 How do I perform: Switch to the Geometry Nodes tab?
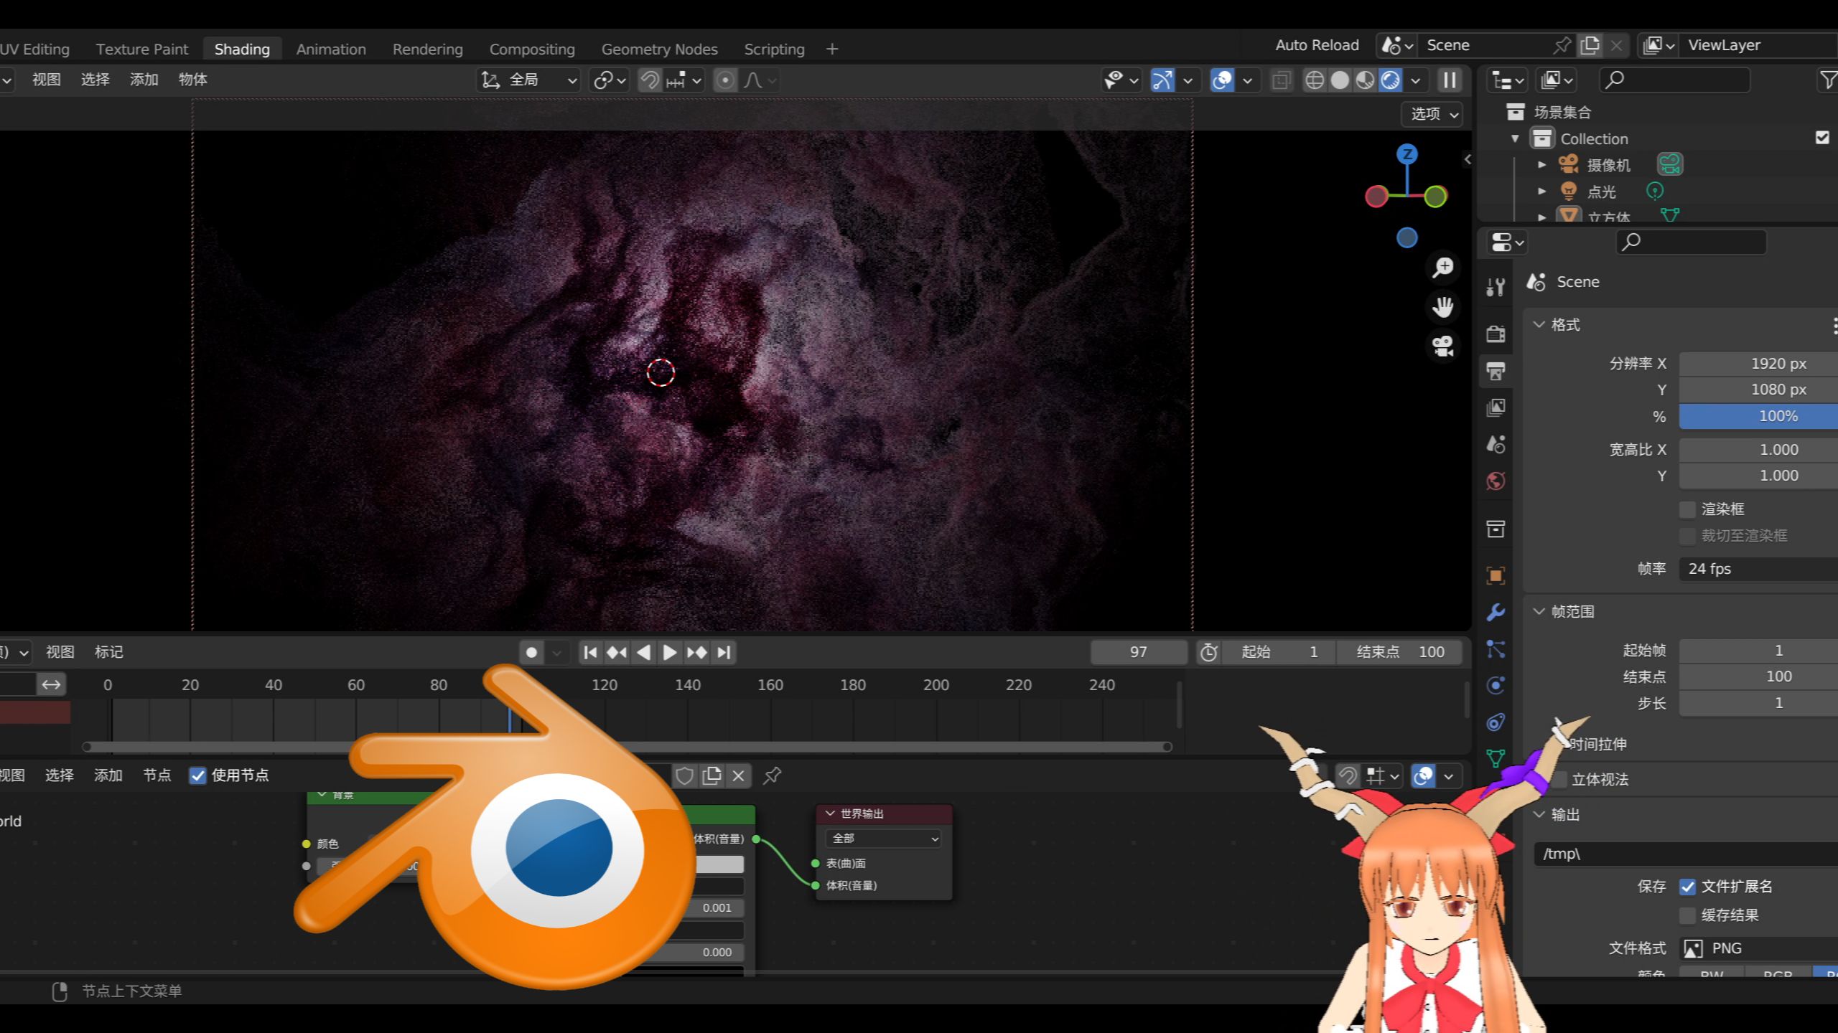coord(659,49)
